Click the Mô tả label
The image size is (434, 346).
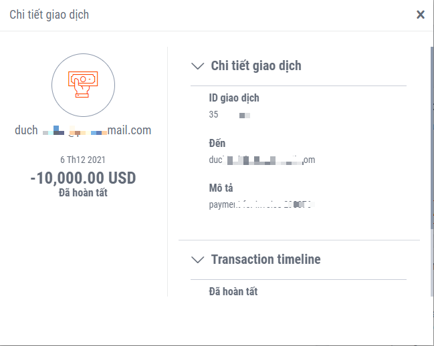click(x=221, y=188)
